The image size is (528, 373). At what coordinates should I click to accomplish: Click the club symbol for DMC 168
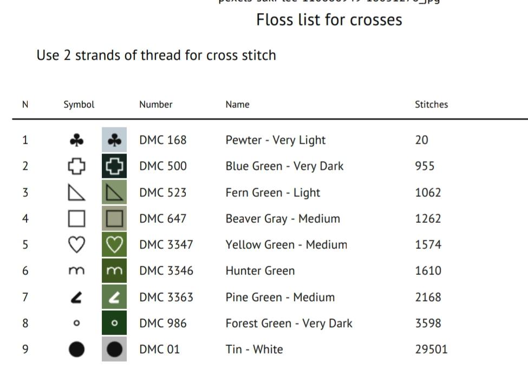click(77, 140)
